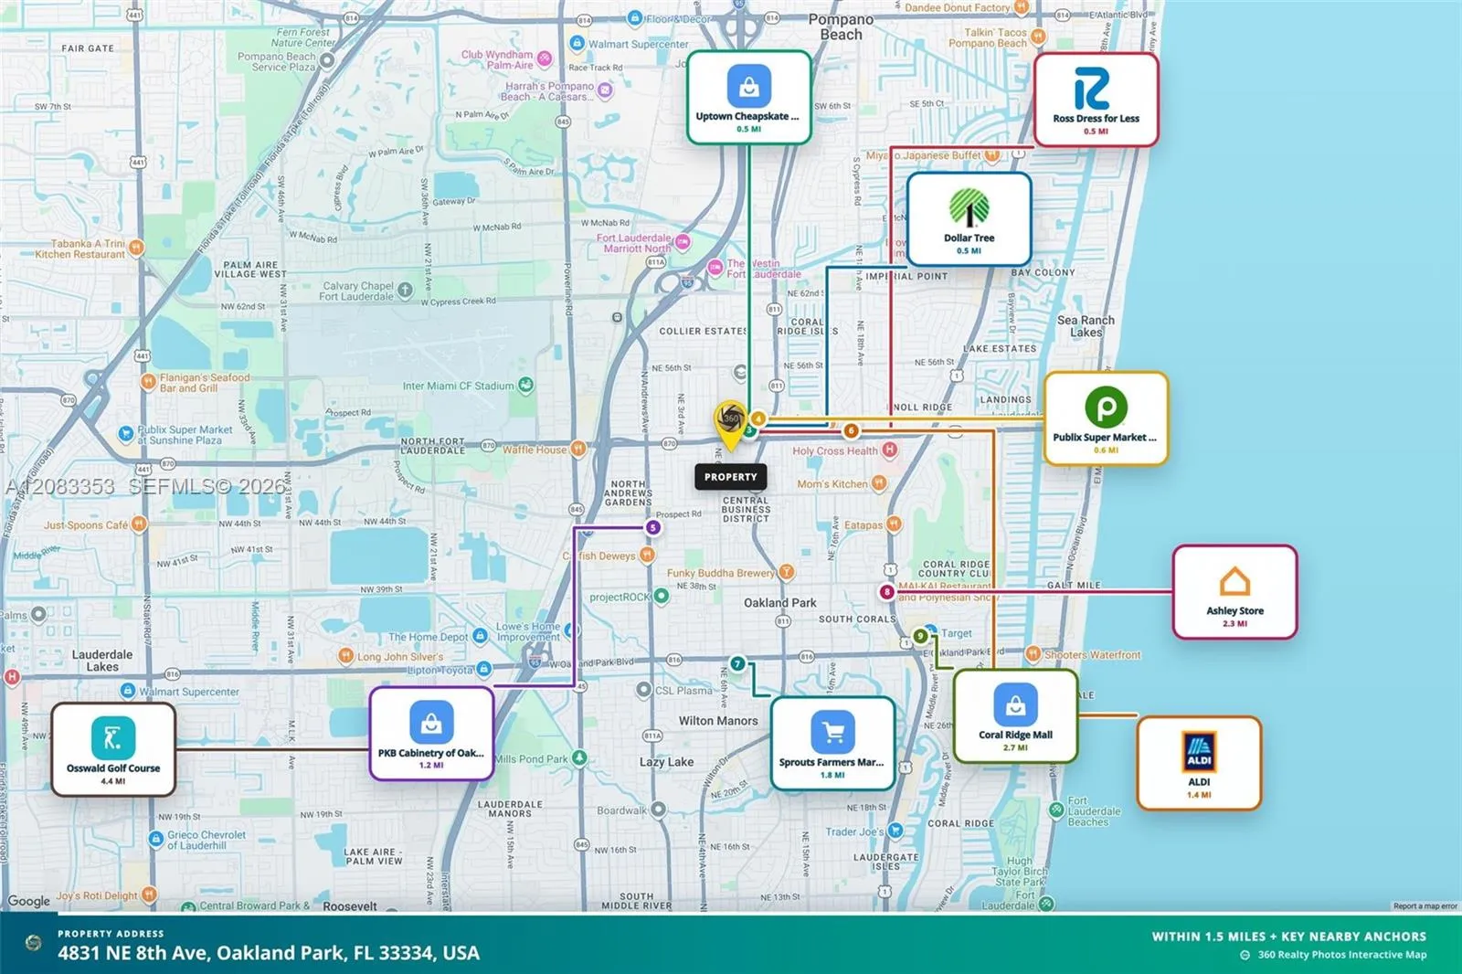Screen dimensions: 1462x974
Task: Click the green Publix logo on its card
Action: coord(1106,407)
